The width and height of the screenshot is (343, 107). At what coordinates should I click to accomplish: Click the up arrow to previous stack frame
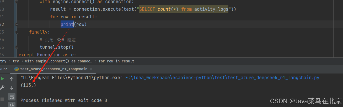[x=12, y=79]
